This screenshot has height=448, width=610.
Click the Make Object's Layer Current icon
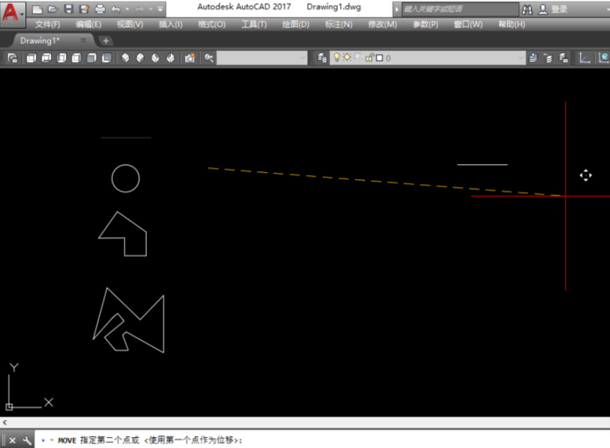click(533, 58)
